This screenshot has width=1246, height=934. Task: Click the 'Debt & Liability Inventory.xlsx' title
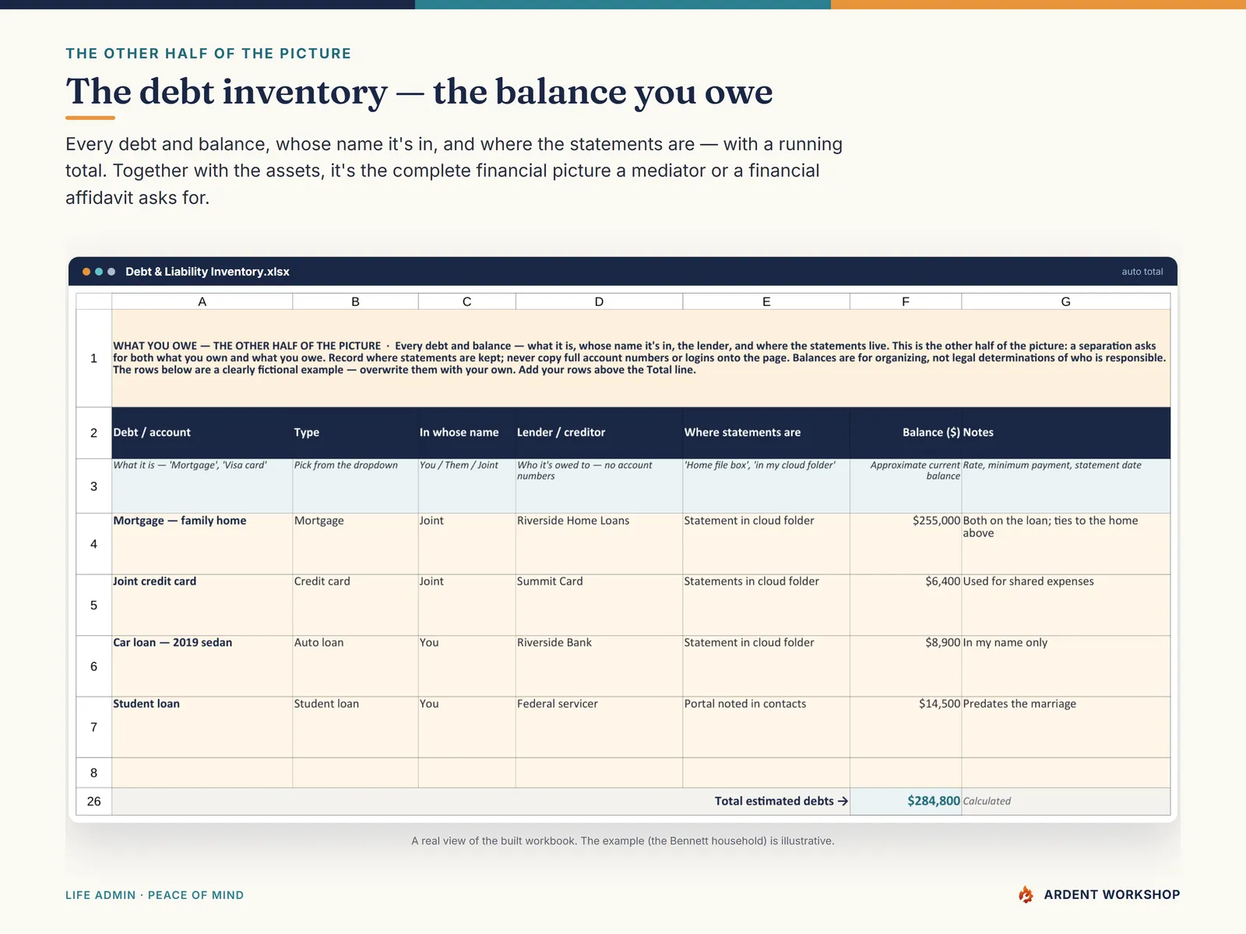pos(207,272)
